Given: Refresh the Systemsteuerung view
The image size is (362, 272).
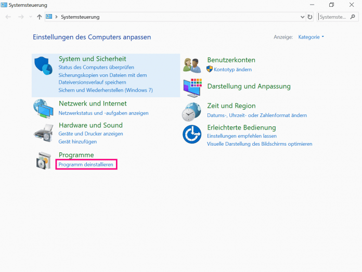Looking at the screenshot, I should coord(310,17).
